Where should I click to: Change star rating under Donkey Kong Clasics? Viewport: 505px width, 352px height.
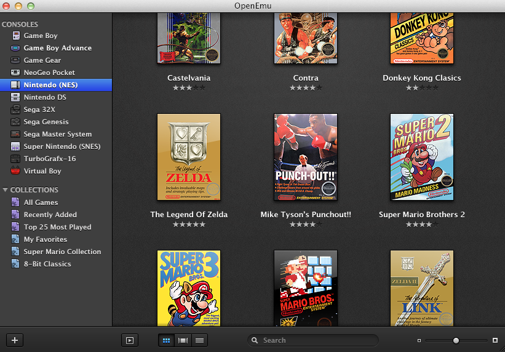point(422,87)
